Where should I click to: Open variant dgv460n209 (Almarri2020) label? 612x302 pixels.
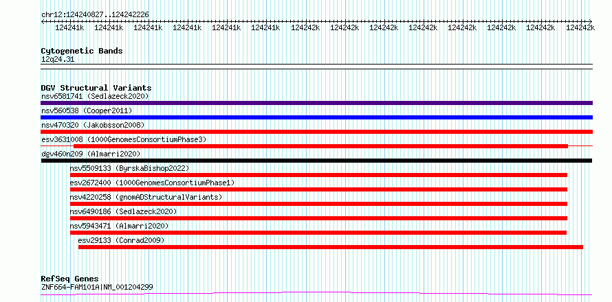[91, 154]
